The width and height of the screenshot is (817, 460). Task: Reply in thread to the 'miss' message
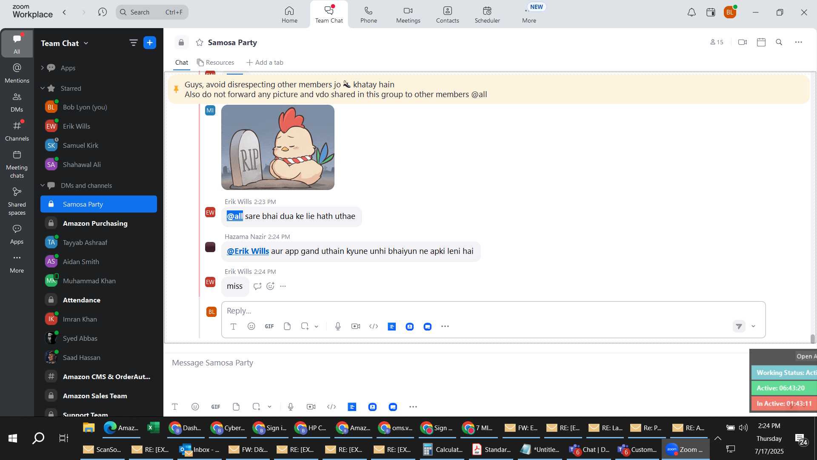point(257,286)
